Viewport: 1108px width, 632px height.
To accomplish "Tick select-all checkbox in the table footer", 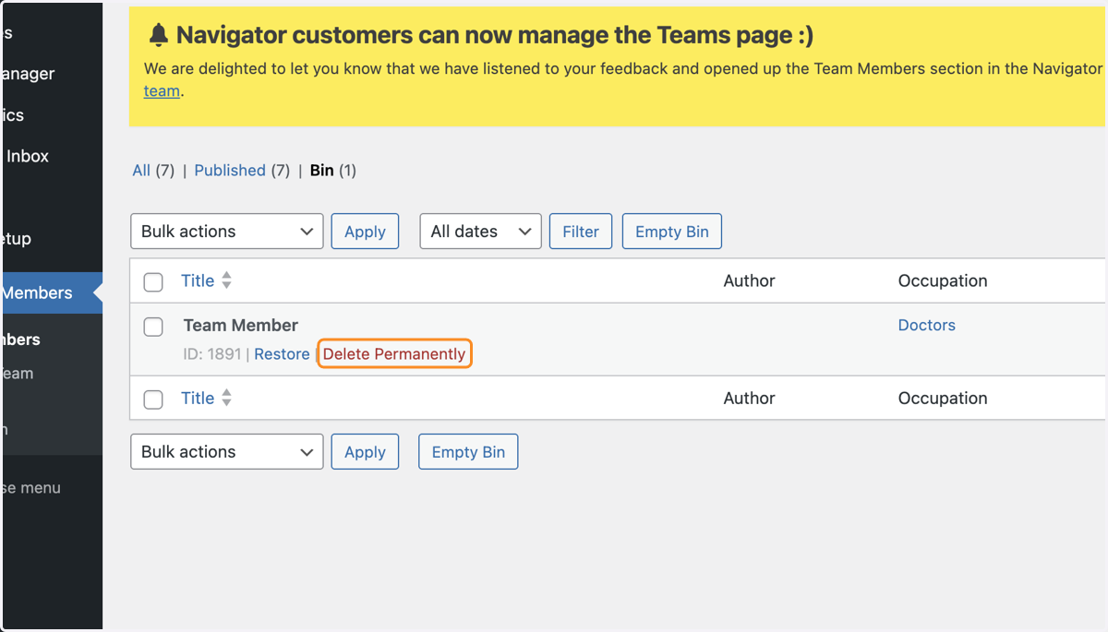I will point(153,399).
